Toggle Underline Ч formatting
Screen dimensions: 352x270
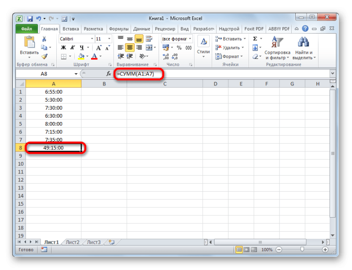pyautogui.click(x=81, y=48)
